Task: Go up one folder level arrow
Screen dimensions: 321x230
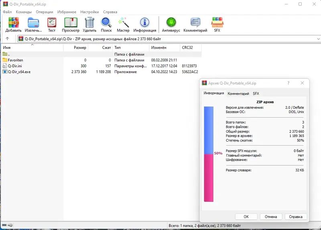Action: (x=7, y=39)
